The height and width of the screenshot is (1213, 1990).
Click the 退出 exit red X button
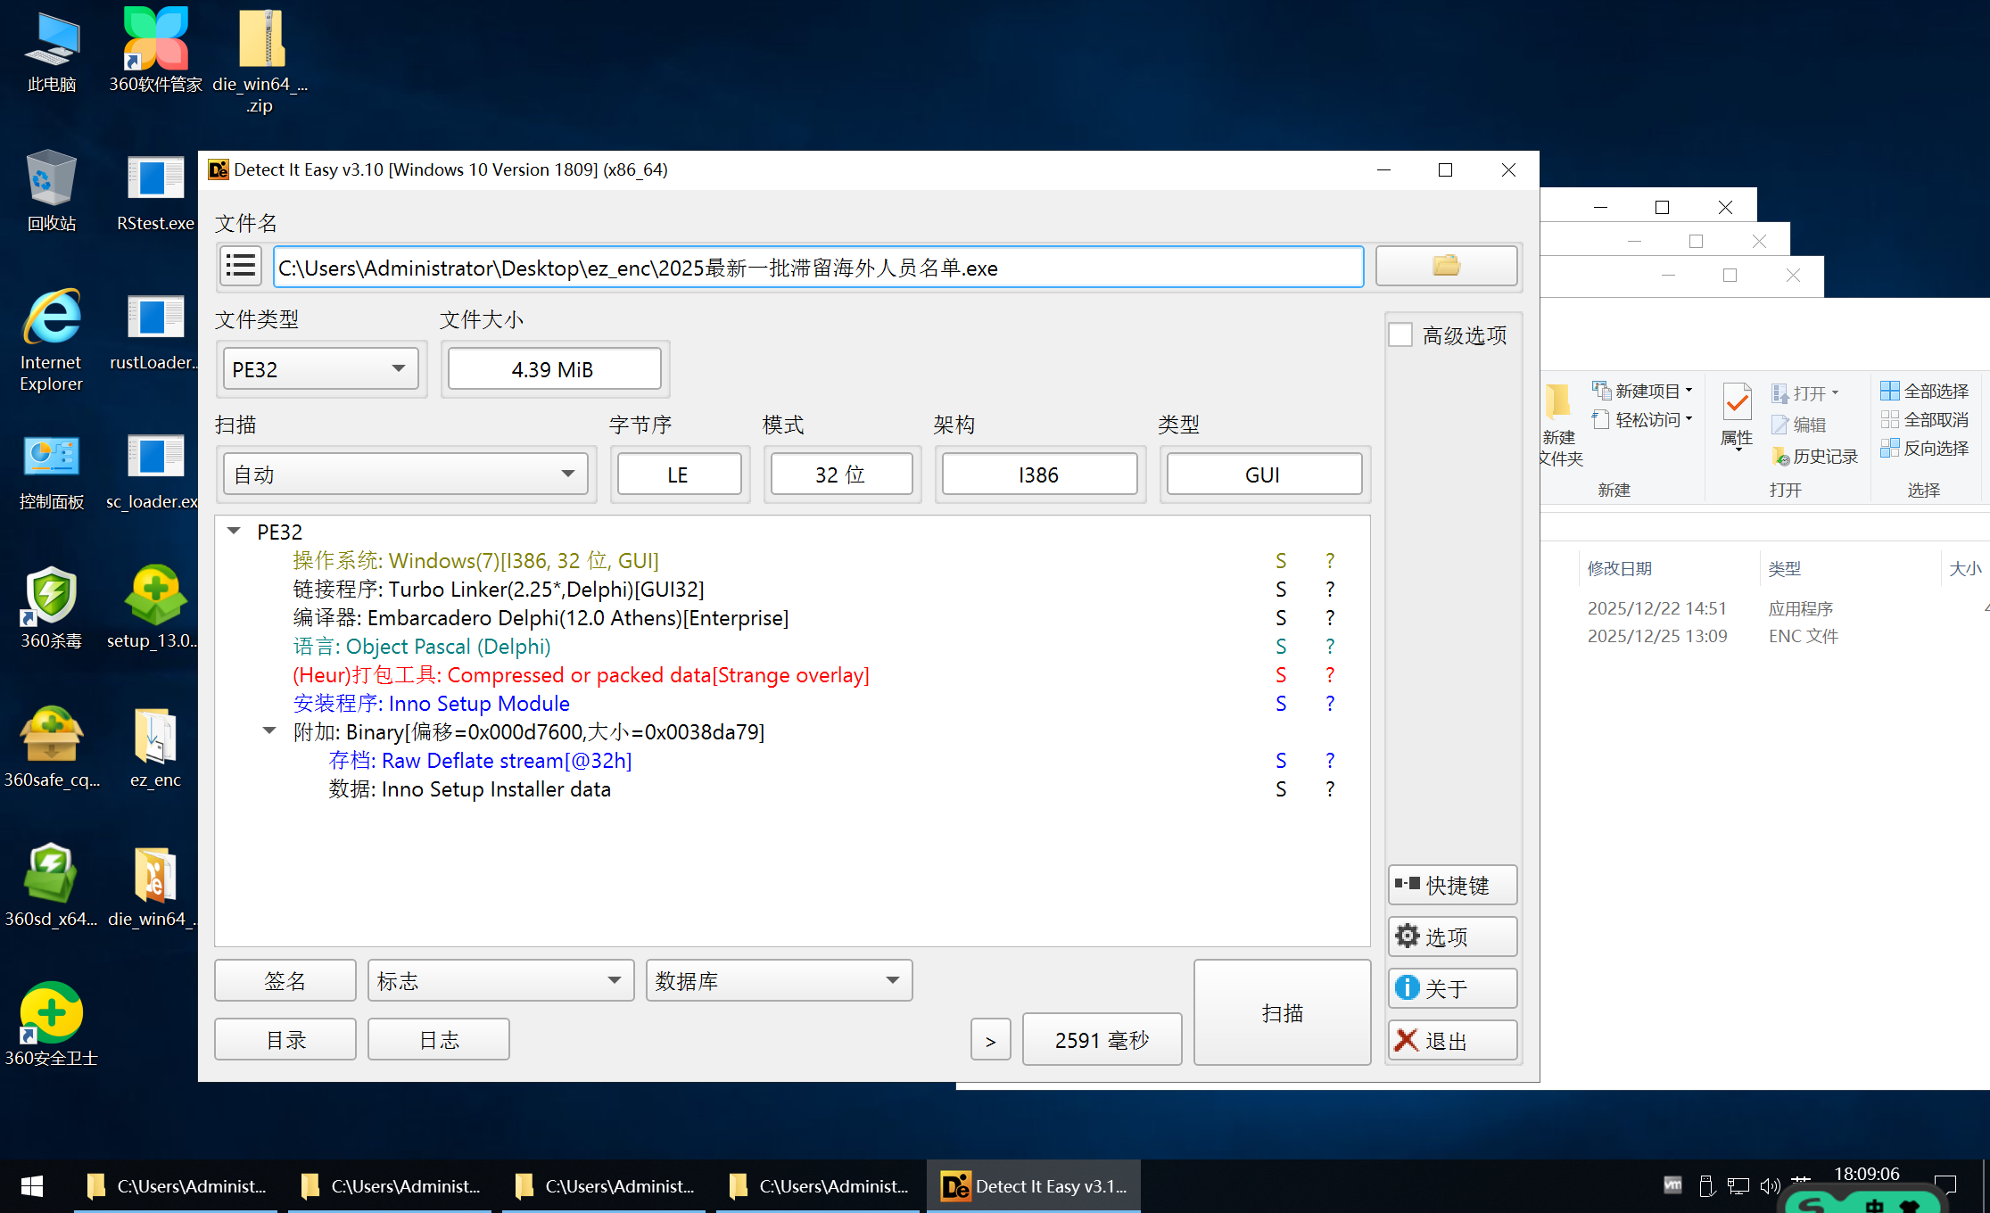(1452, 1040)
